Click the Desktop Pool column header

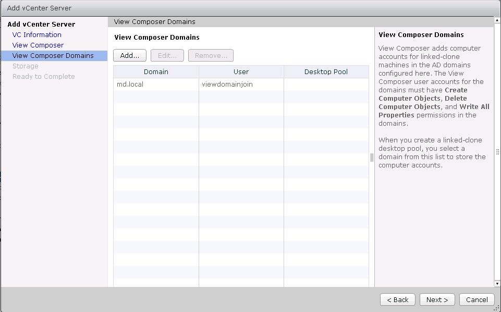click(326, 72)
